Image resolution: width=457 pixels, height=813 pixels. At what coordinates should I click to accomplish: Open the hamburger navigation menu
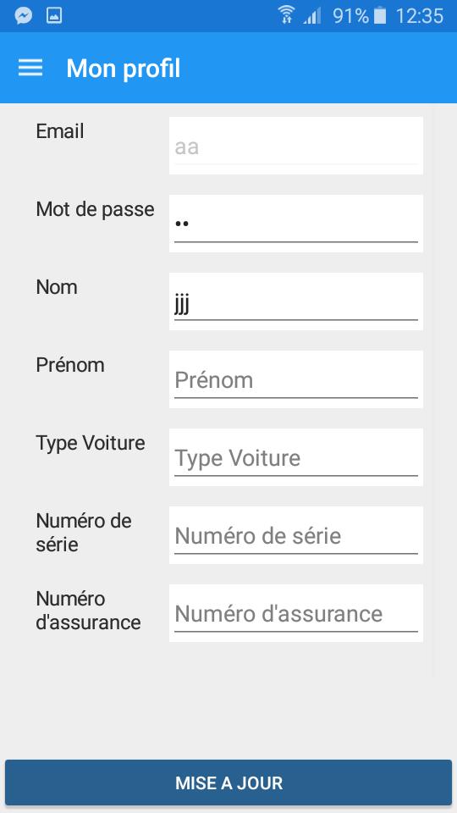[30, 68]
